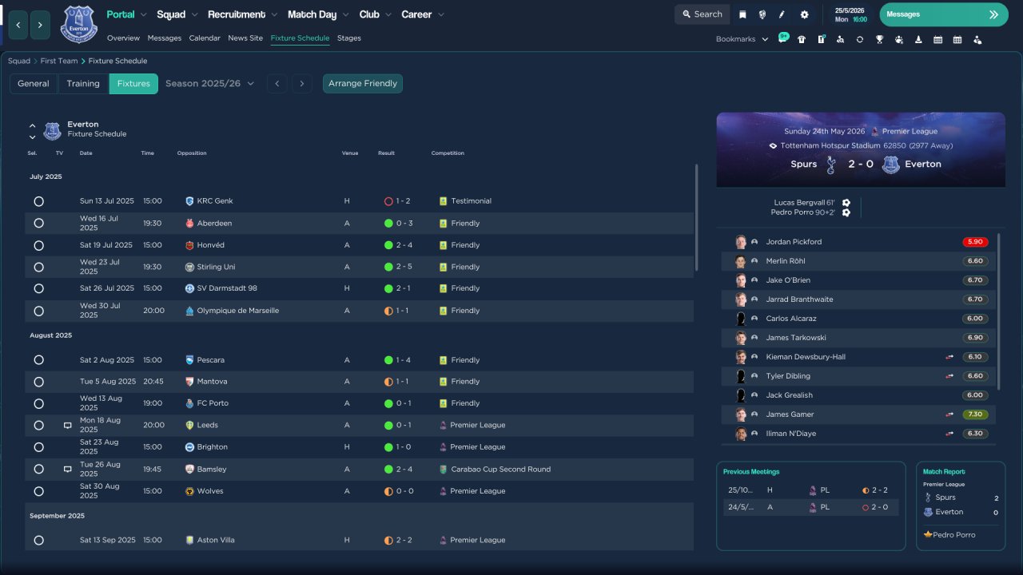The width and height of the screenshot is (1023, 575).
Task: Open the News Site tab
Action: (x=245, y=38)
